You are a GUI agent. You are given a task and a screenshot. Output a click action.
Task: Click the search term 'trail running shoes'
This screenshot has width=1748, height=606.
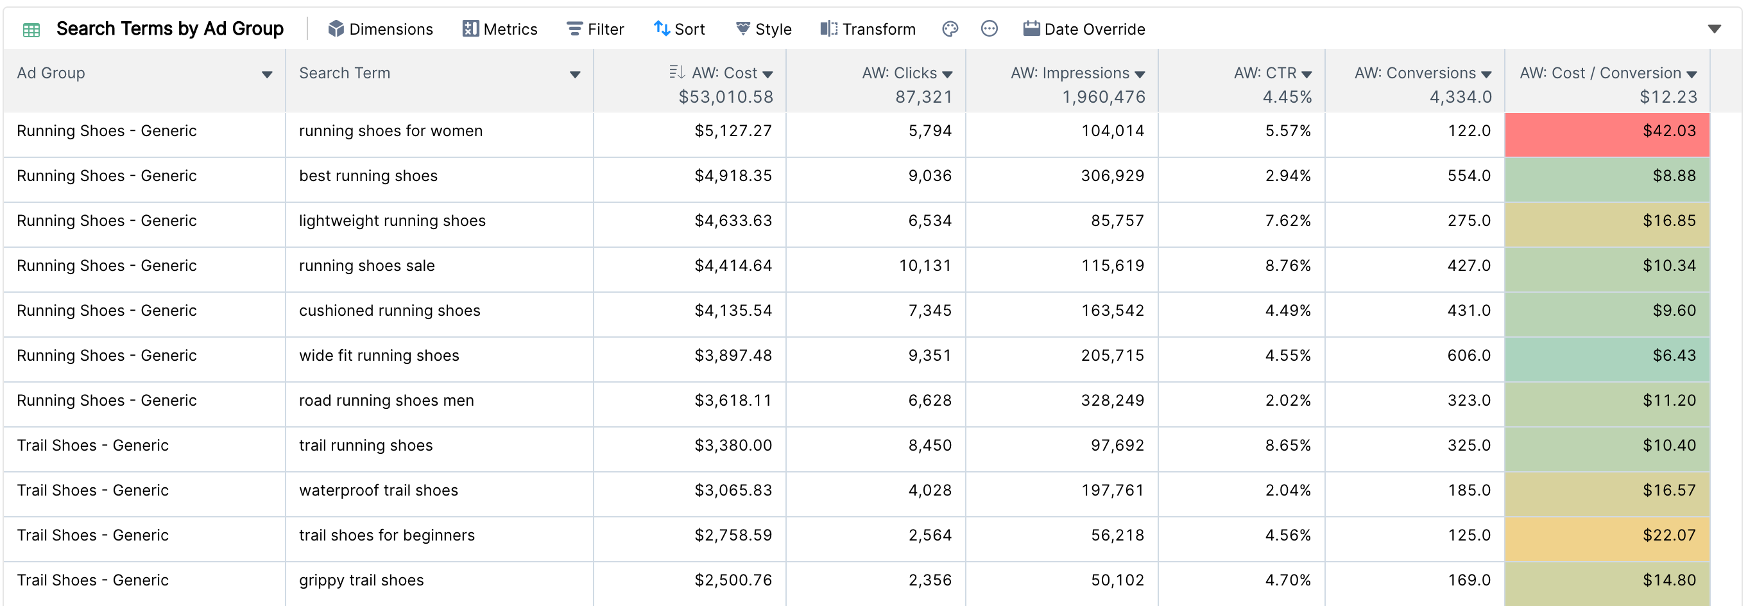366,445
